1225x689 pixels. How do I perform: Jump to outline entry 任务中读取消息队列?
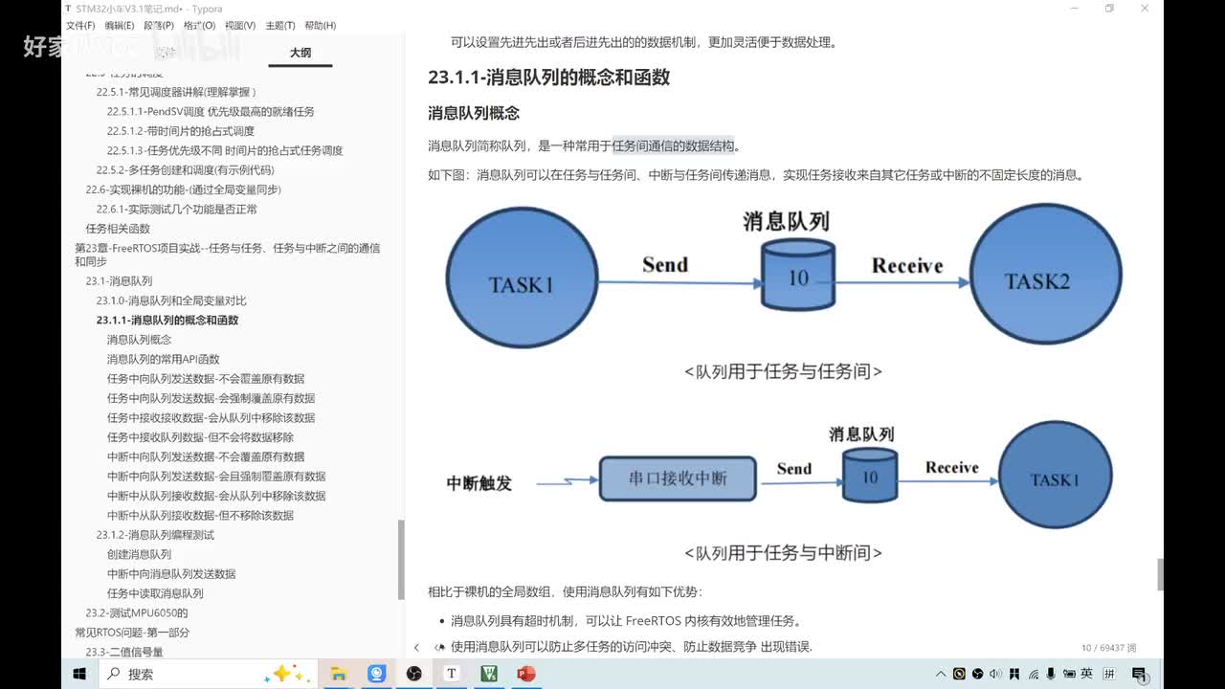[x=155, y=593]
